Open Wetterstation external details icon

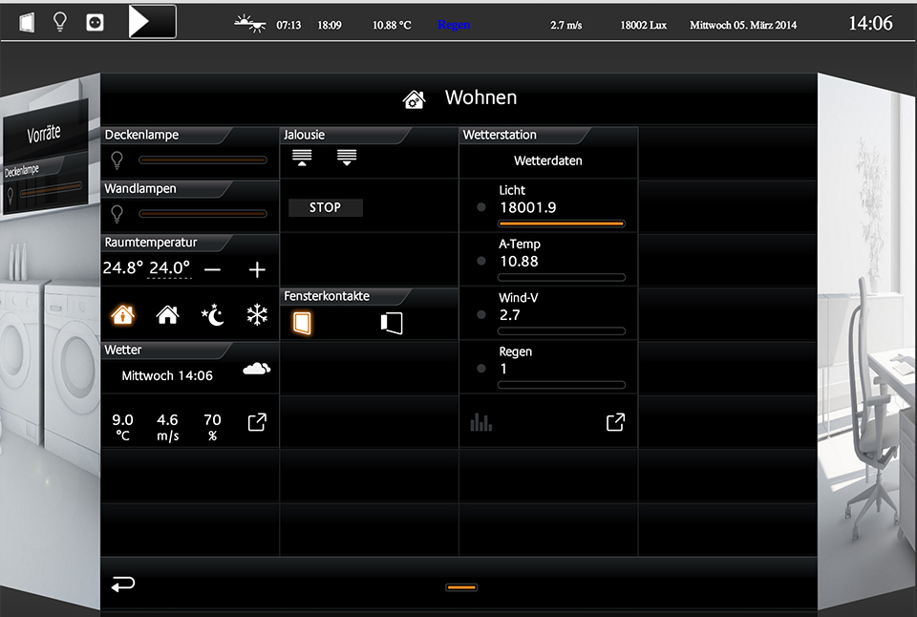coord(616,422)
